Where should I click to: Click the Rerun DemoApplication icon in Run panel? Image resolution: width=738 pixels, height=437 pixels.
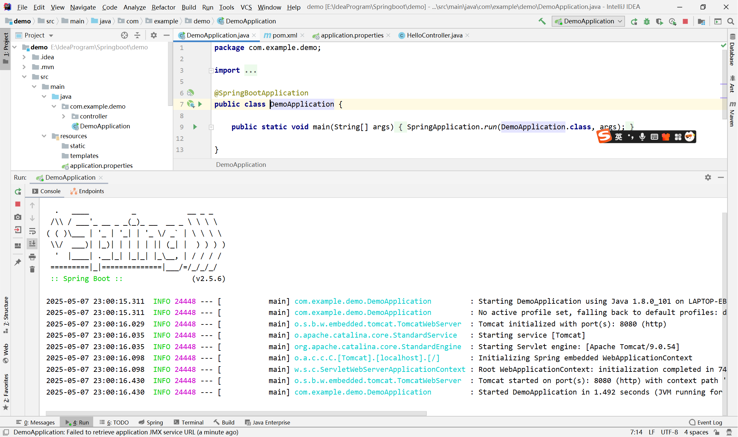(x=18, y=192)
